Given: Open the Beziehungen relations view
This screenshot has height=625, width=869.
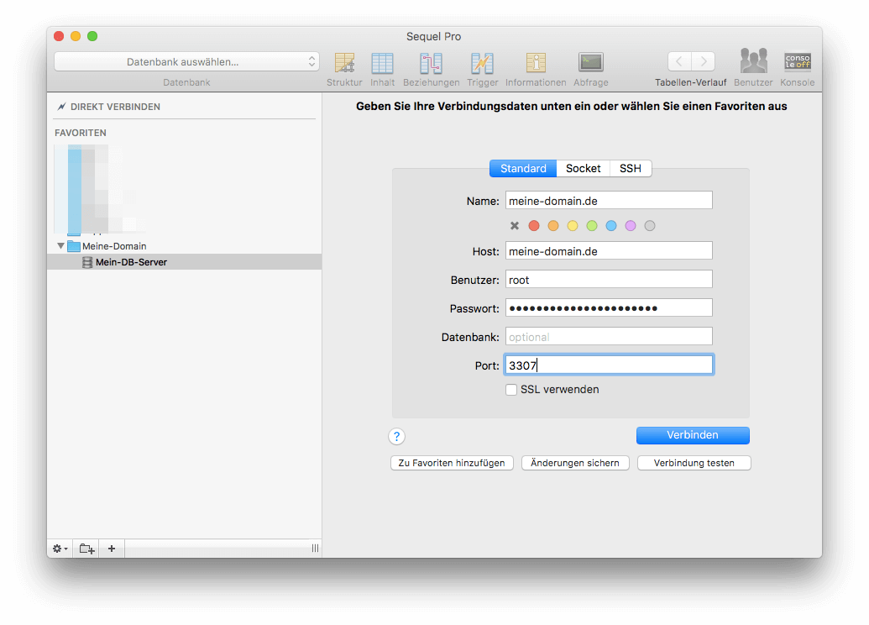Looking at the screenshot, I should 431,63.
